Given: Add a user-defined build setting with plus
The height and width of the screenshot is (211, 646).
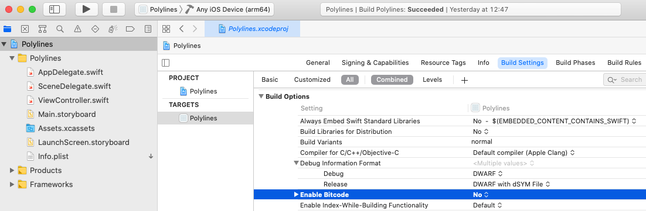Looking at the screenshot, I should click(464, 80).
